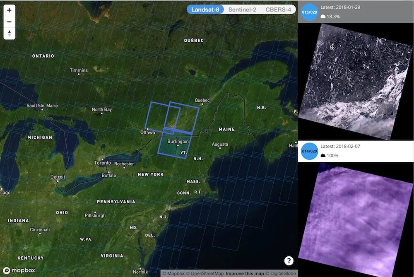Image resolution: width=414 pixels, height=277 pixels.
Task: Click the KENTUCKY state label
Action: click(x=31, y=258)
